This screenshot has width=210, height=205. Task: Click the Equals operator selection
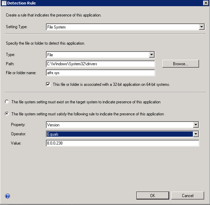(119, 134)
